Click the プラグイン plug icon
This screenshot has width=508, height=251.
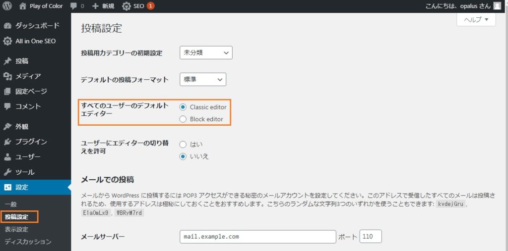(x=7, y=142)
